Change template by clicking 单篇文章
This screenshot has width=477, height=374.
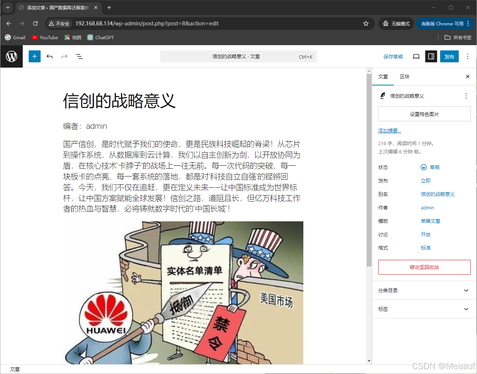pos(430,221)
